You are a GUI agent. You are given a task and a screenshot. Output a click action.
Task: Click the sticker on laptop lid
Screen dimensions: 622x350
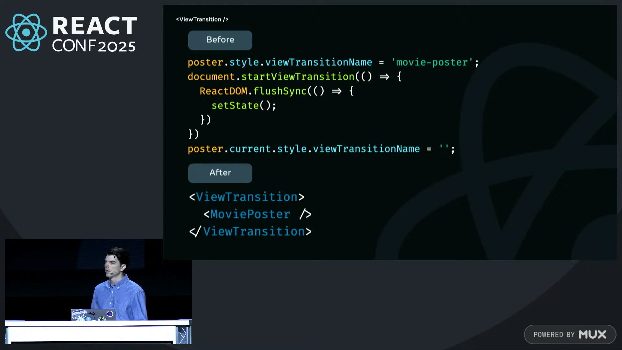tap(80, 314)
